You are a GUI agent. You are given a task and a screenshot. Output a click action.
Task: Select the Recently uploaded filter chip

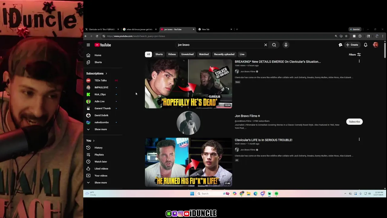(224, 54)
